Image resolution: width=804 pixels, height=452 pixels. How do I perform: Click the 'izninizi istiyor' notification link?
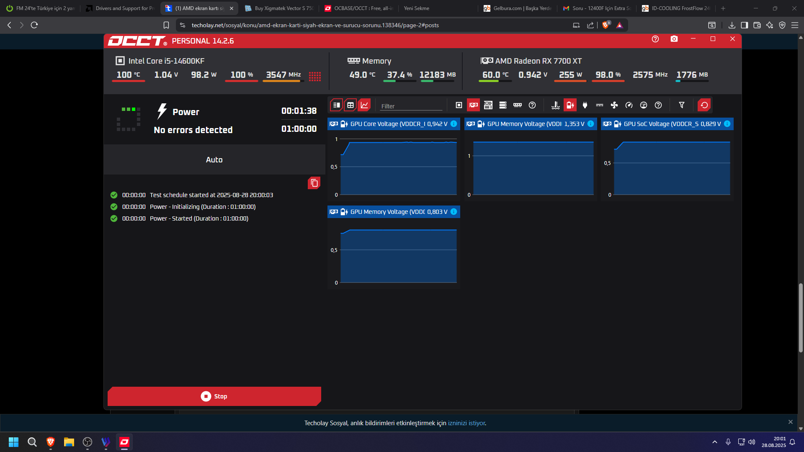click(x=466, y=423)
